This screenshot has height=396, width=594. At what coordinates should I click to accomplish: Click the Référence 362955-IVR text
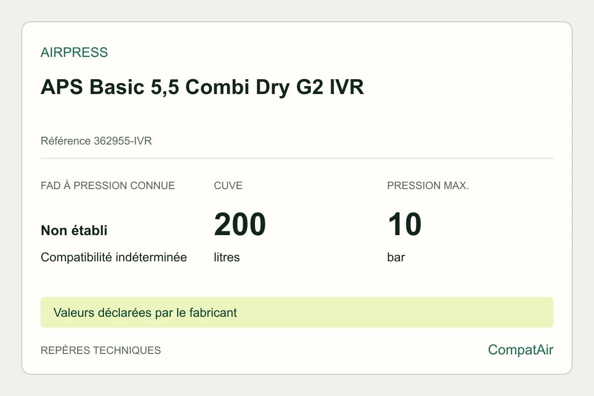click(x=96, y=141)
